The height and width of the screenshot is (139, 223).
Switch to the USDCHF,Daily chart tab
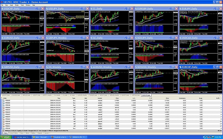tap(6, 95)
